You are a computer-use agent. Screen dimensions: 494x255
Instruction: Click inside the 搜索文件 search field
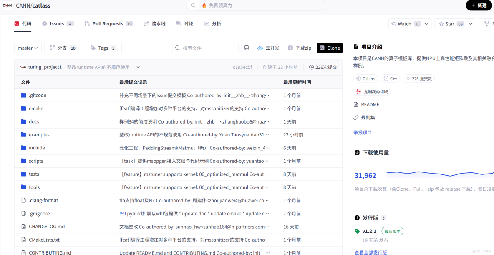204,48
